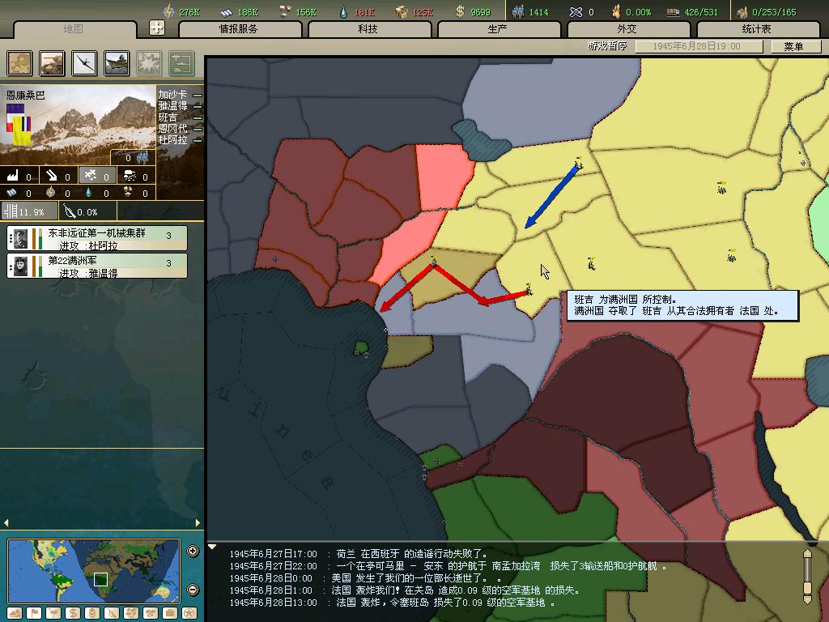The image size is (829, 622).
Task: Click the right arrow below the left panel
Action: pos(198,522)
